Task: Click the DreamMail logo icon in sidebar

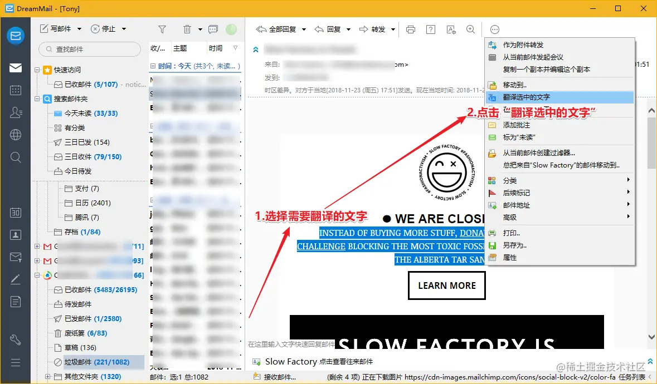Action: point(16,36)
